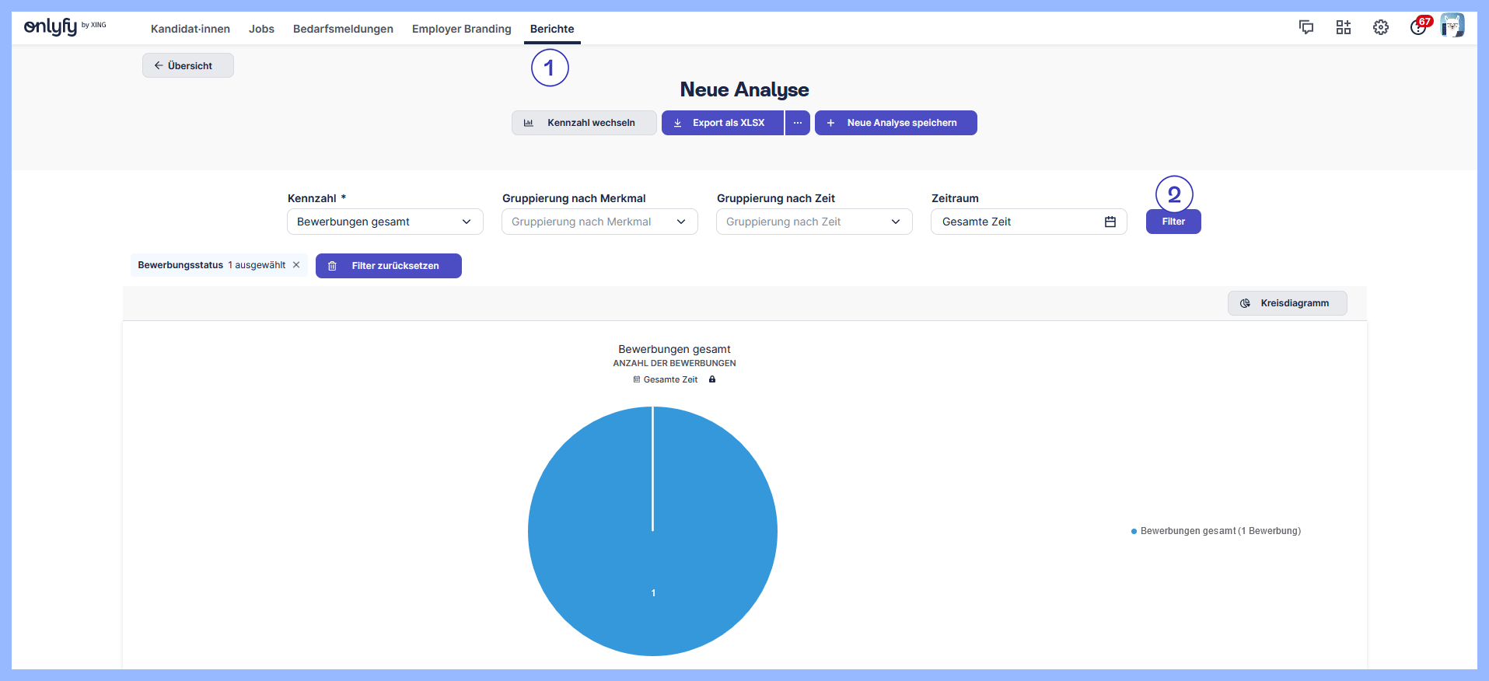Click the calendar icon in Zeitraum field
The height and width of the screenshot is (681, 1489).
tap(1110, 222)
